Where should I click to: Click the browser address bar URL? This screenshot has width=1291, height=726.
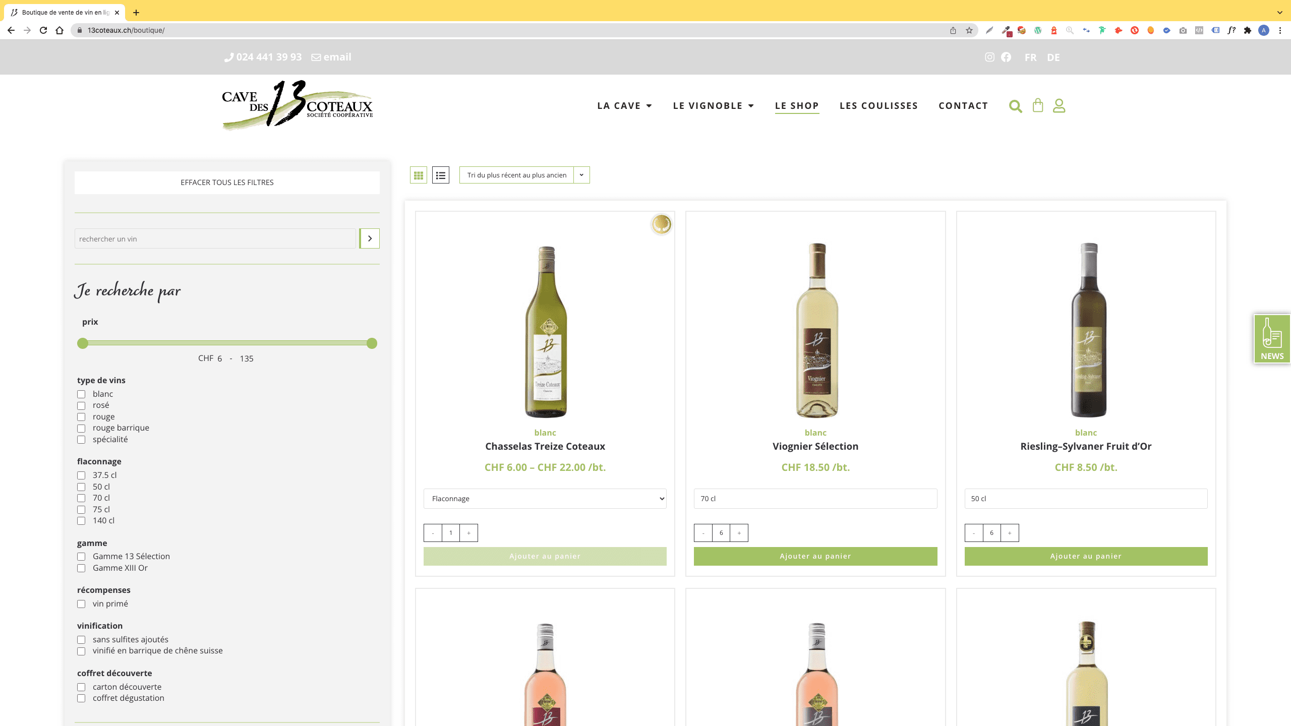click(x=126, y=30)
